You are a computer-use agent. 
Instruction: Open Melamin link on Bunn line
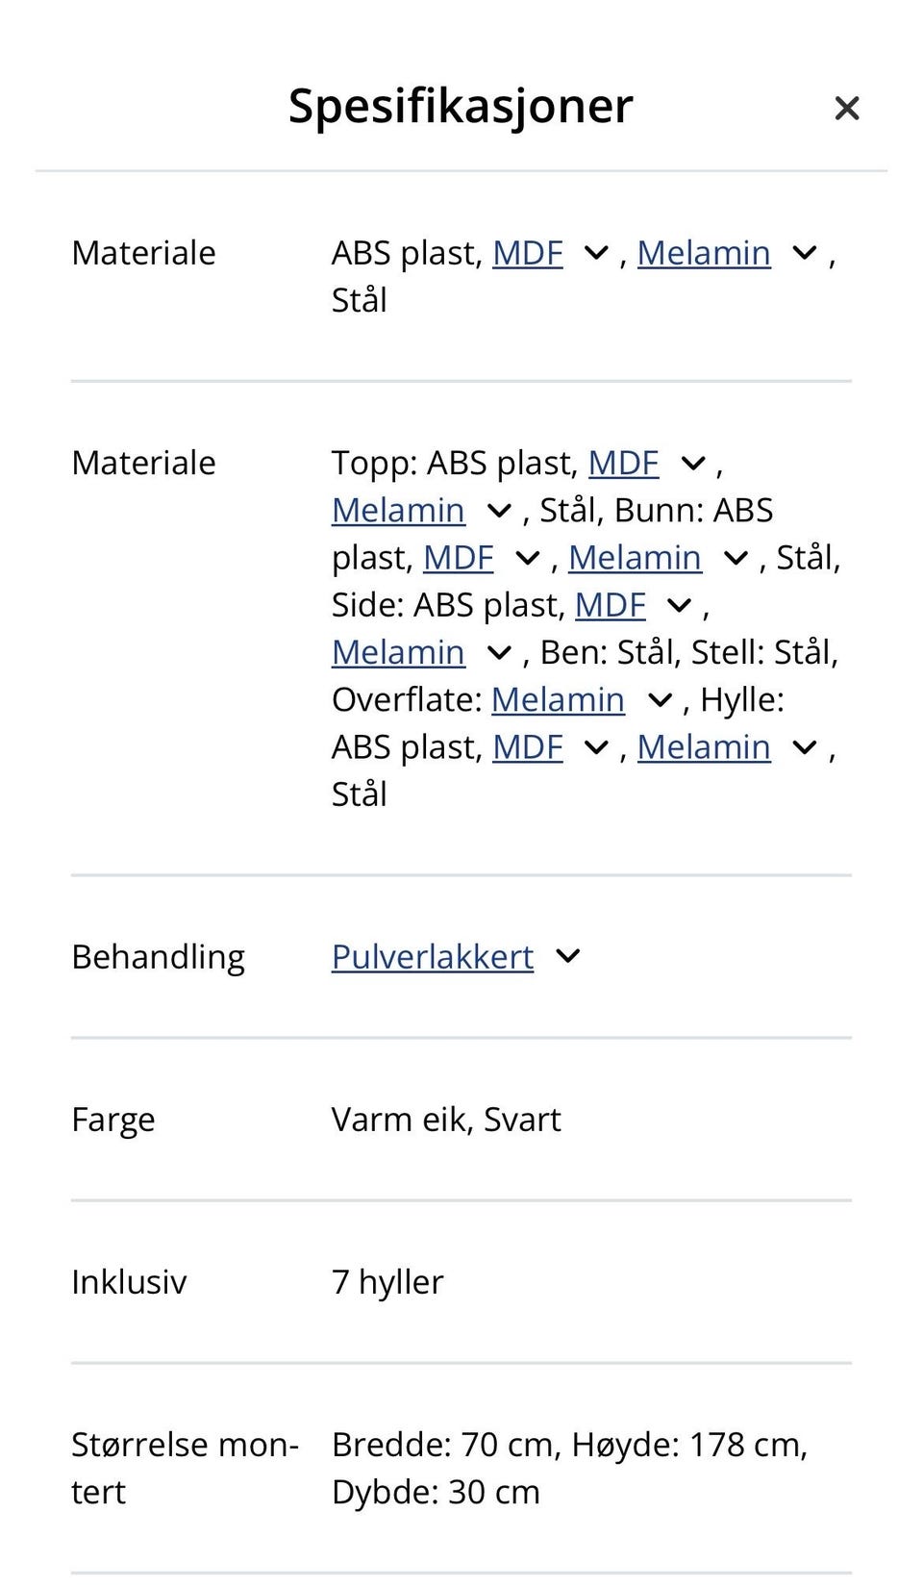(635, 557)
